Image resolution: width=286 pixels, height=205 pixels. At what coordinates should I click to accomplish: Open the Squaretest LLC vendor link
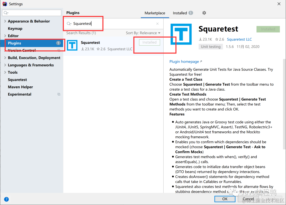(239, 39)
